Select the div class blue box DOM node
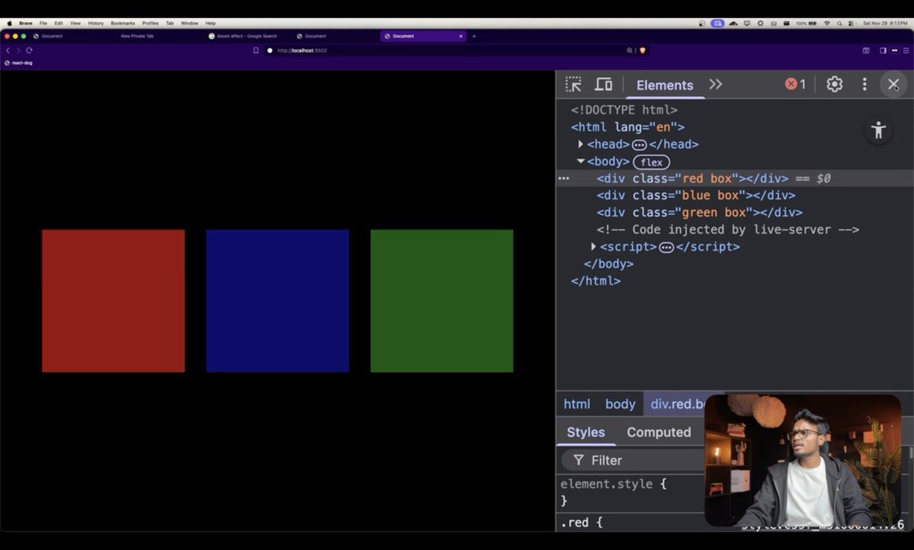The height and width of the screenshot is (550, 914). tap(695, 196)
